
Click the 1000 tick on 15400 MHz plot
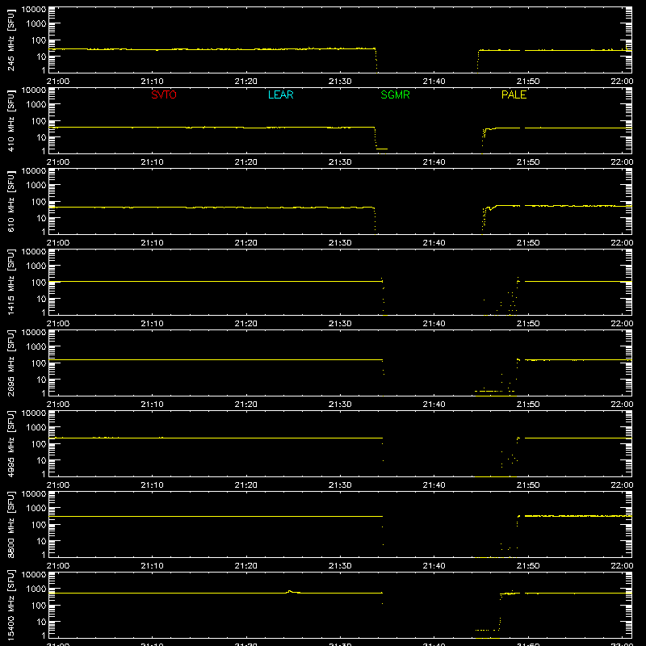click(x=36, y=589)
